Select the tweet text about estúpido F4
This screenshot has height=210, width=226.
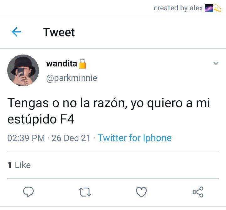tap(109, 111)
